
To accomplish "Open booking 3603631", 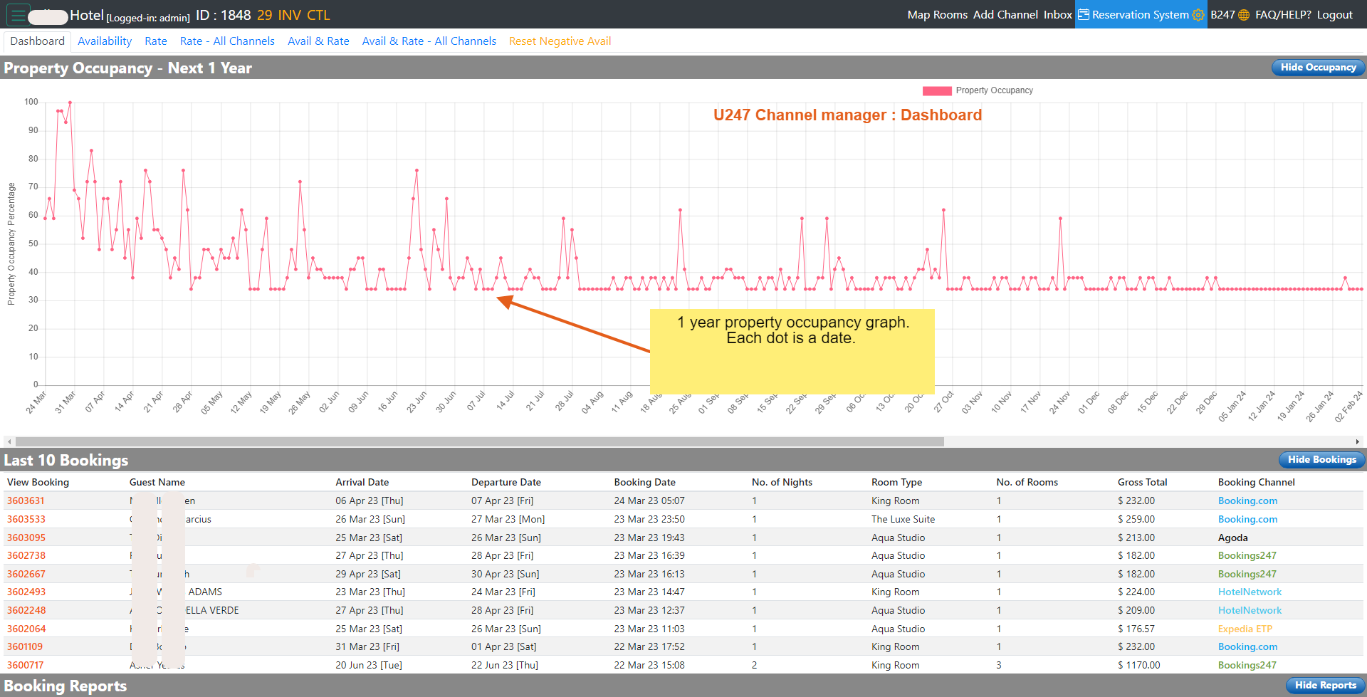I will pos(26,501).
